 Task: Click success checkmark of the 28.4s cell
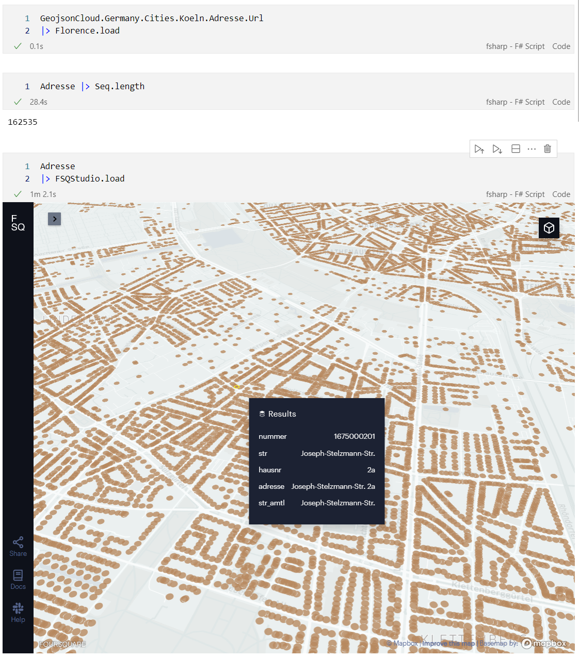18,102
